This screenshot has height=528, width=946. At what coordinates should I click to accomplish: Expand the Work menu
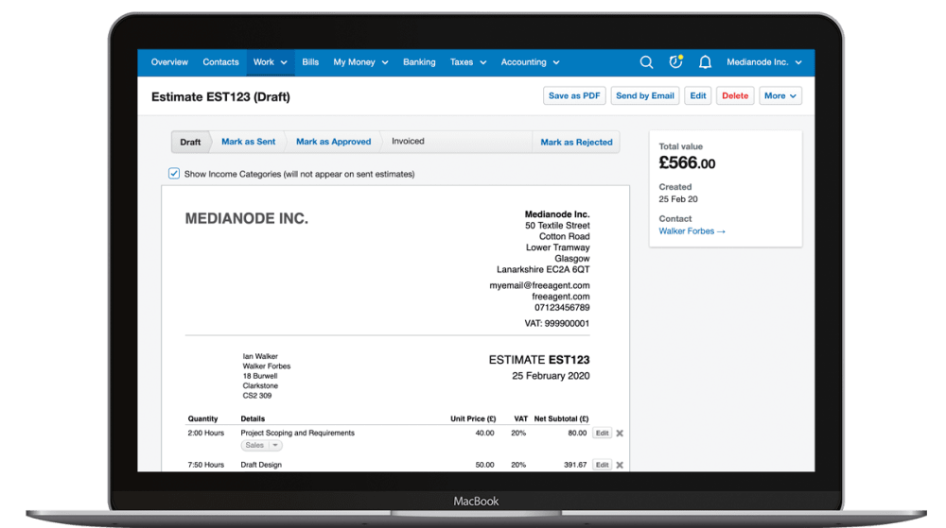pos(271,62)
